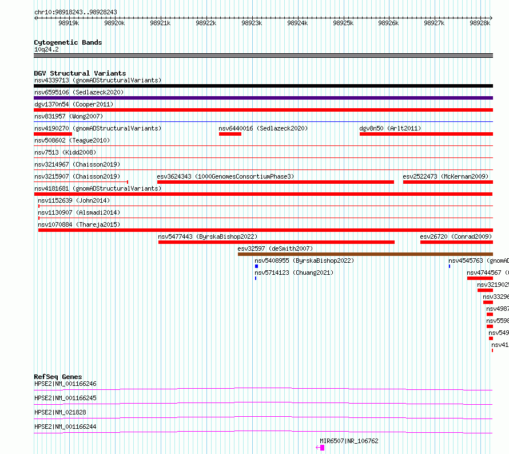Select the black nsv4339713 variant bar
509x454 pixels.
[x=263, y=86]
